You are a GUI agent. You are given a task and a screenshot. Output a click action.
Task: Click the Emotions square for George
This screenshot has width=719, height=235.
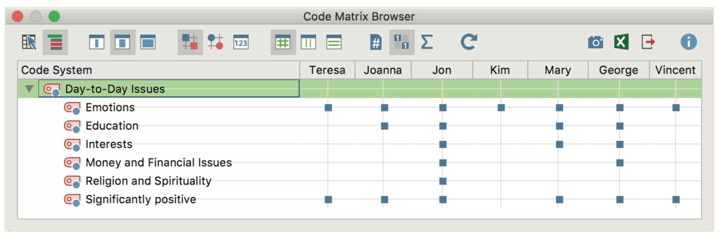click(x=620, y=108)
